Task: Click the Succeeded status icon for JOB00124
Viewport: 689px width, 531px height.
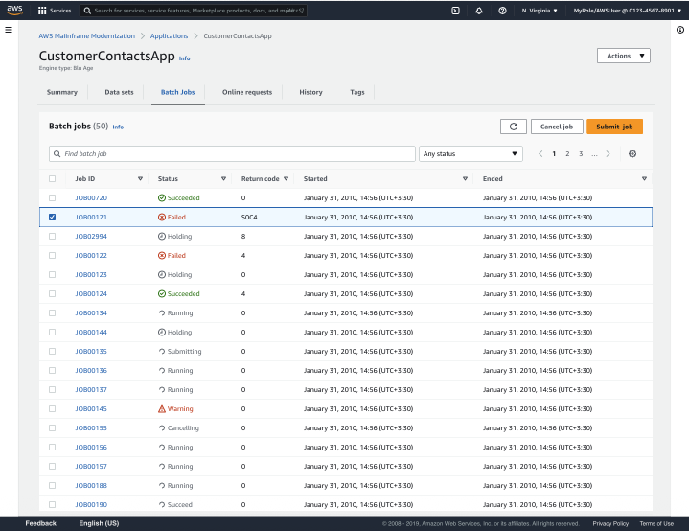Action: click(162, 293)
